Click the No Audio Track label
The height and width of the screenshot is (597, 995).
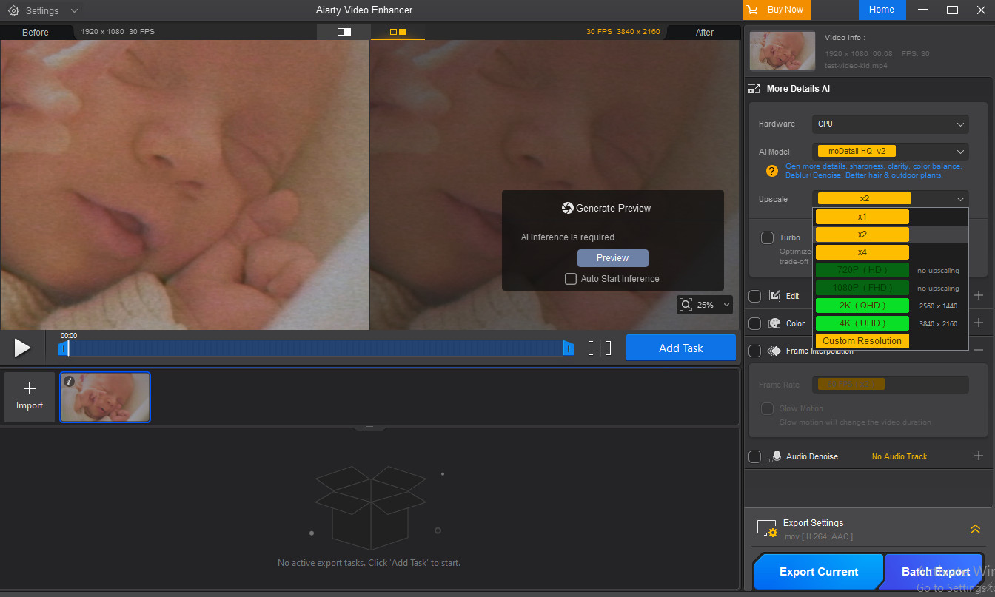[x=899, y=457]
